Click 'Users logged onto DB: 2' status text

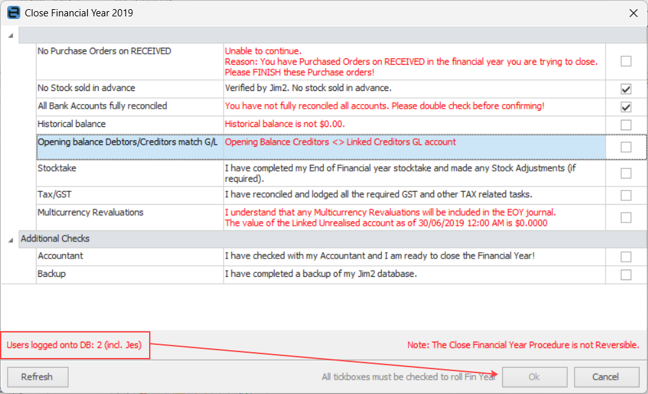coord(74,345)
